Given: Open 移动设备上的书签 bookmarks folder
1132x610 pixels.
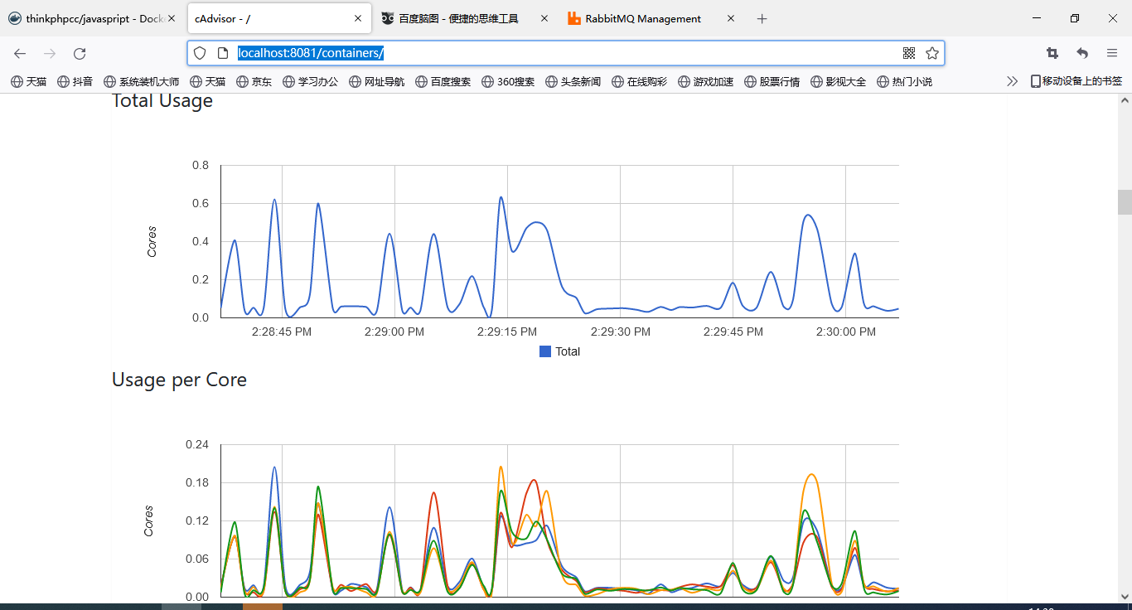Looking at the screenshot, I should [x=1076, y=81].
